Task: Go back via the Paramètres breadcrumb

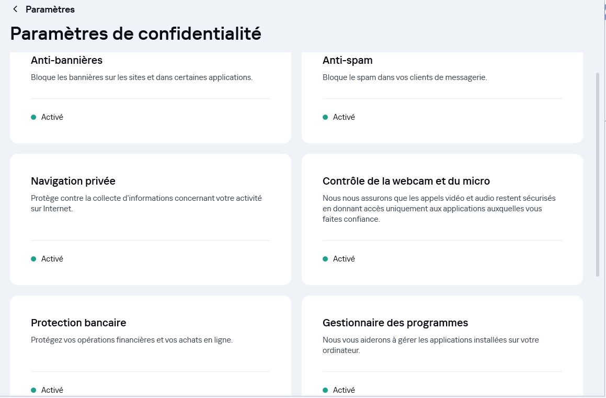Action: click(x=50, y=9)
